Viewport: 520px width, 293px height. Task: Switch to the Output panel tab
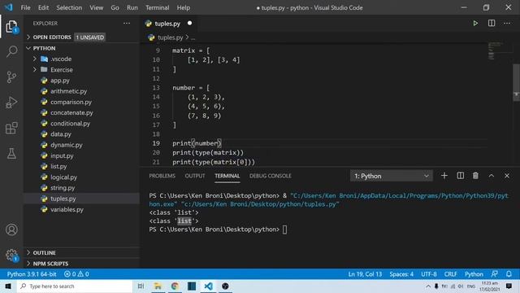195,176
